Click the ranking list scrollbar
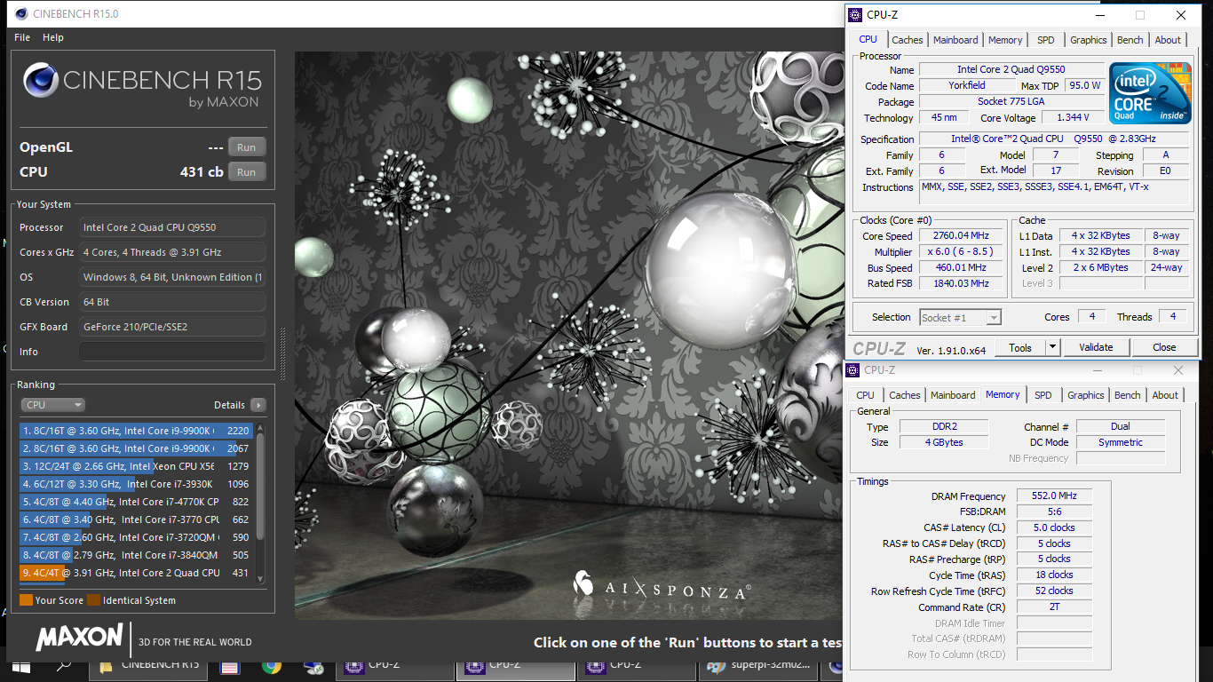 (x=260, y=502)
